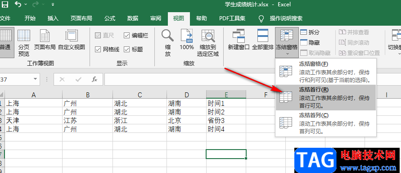Select 冻结首列(C) freeze first column
This screenshot has height=173, width=401.
pyautogui.click(x=325, y=123)
